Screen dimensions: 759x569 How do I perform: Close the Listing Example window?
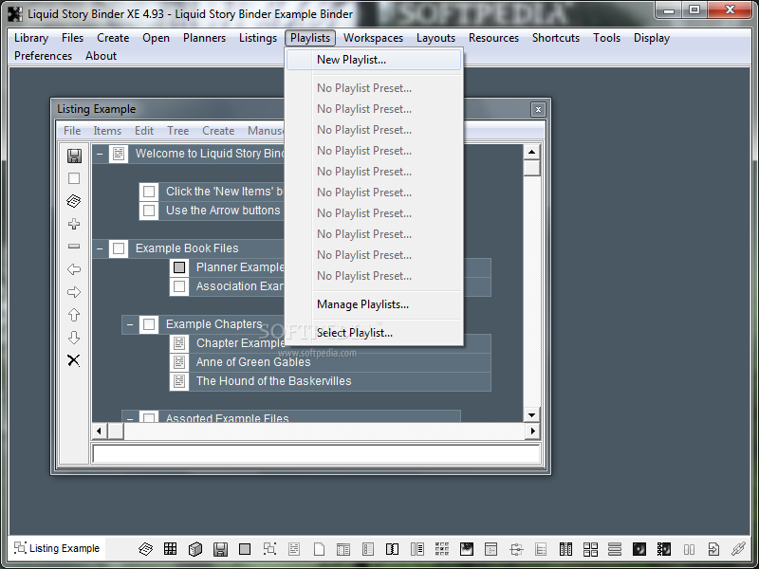tap(538, 109)
